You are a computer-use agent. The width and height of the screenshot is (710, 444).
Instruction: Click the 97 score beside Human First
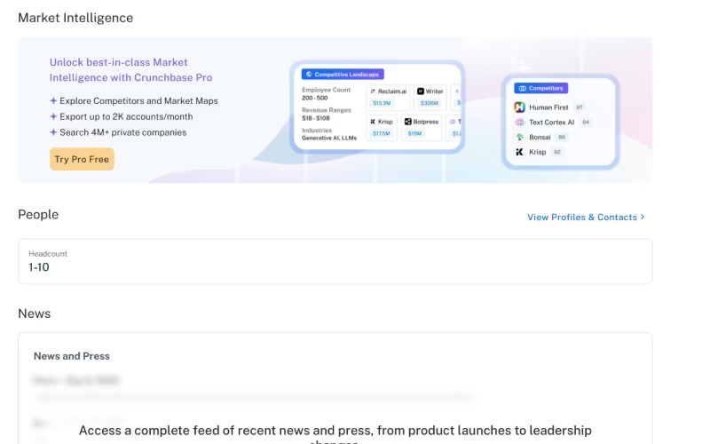click(x=580, y=107)
